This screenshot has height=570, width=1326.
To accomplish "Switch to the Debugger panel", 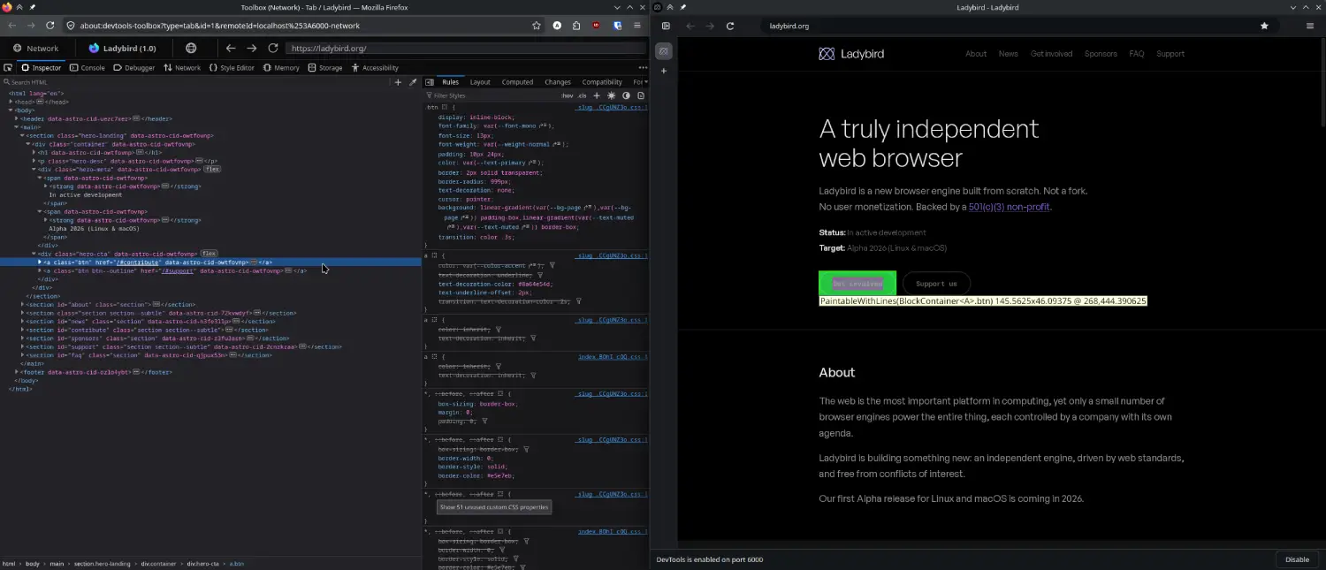I will [x=133, y=67].
